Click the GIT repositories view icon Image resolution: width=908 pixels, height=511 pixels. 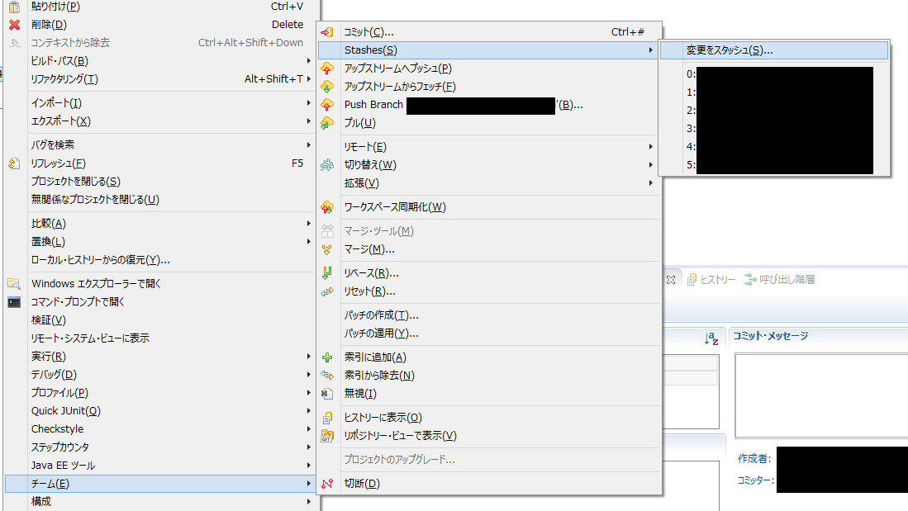327,436
